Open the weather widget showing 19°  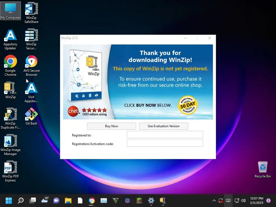point(44,200)
